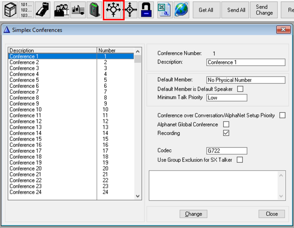This screenshot has height=228, width=294.
Task: Select Conference 24 in the list
Action: point(71,192)
